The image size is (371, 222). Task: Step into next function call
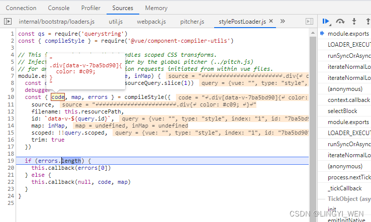point(354,22)
